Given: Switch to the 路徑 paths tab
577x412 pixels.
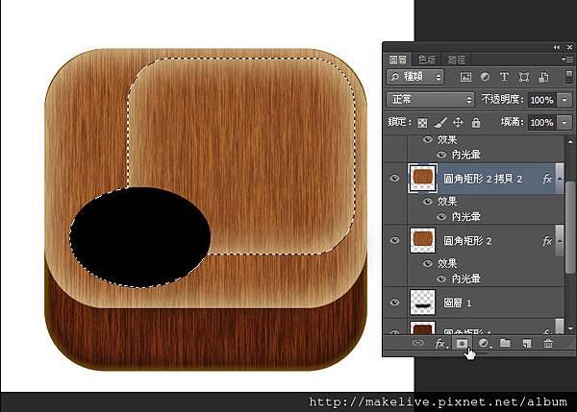Looking at the screenshot, I should 457,60.
